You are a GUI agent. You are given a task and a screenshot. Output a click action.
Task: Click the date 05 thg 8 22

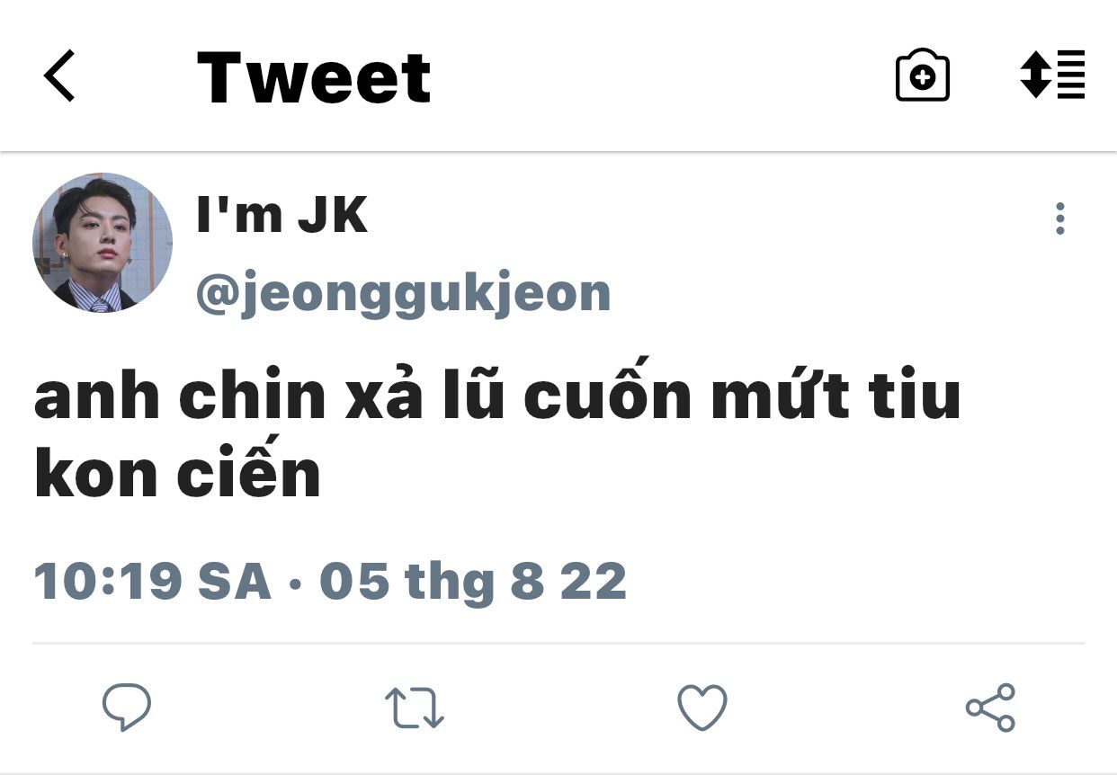point(473,582)
